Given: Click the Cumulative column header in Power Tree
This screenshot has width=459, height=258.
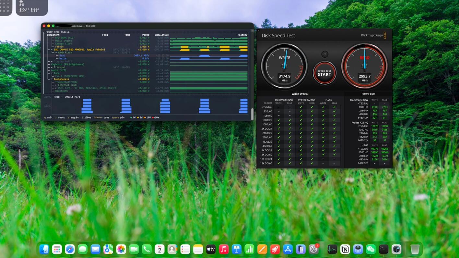Looking at the screenshot, I should click(161, 35).
